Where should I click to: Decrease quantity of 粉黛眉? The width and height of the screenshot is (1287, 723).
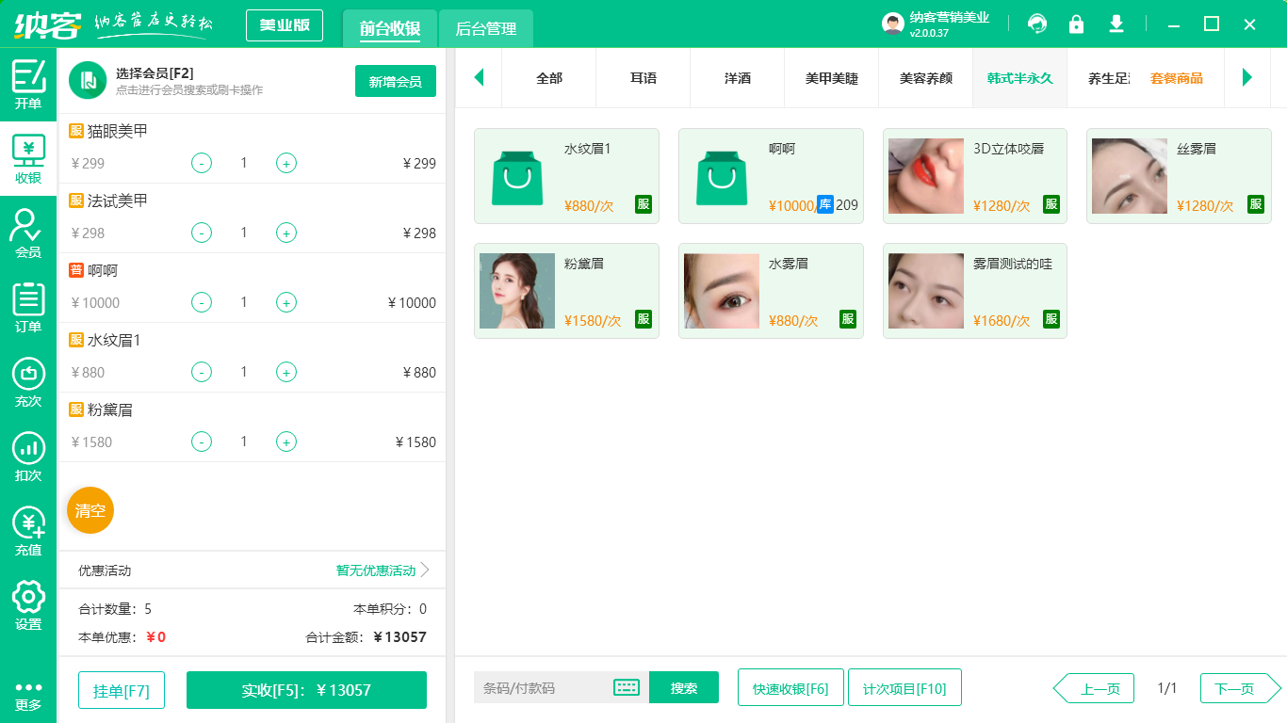point(202,442)
